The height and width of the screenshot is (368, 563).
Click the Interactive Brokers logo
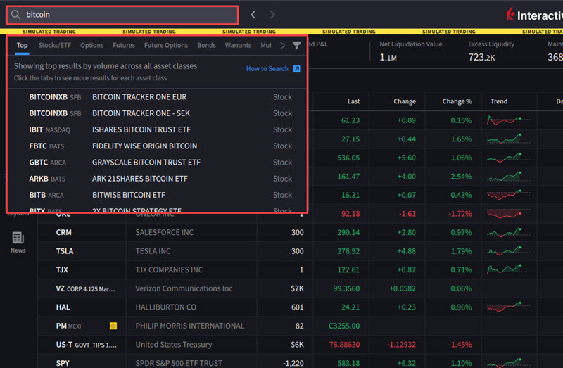point(535,14)
